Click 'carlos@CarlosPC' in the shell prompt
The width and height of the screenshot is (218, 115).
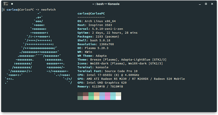pos(20,10)
